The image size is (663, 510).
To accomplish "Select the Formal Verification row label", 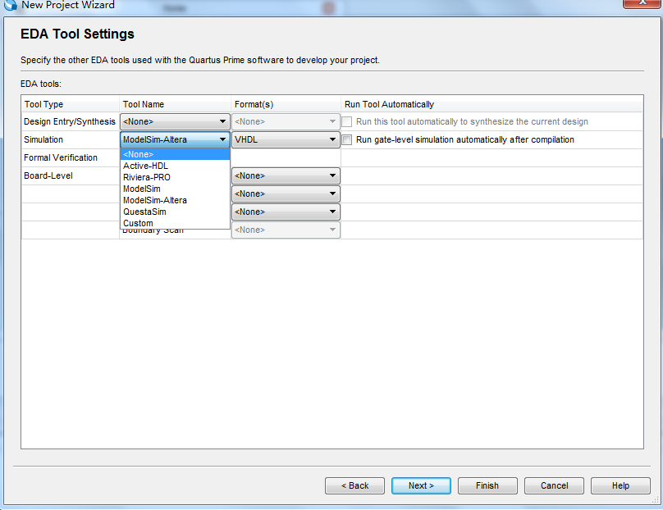I will (61, 157).
